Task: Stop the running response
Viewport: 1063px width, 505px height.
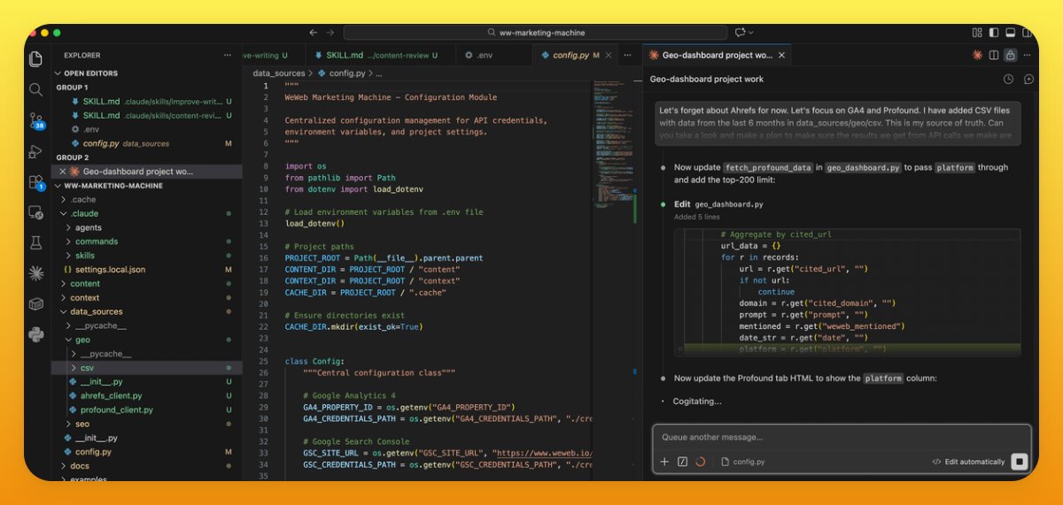Action: [x=1020, y=462]
